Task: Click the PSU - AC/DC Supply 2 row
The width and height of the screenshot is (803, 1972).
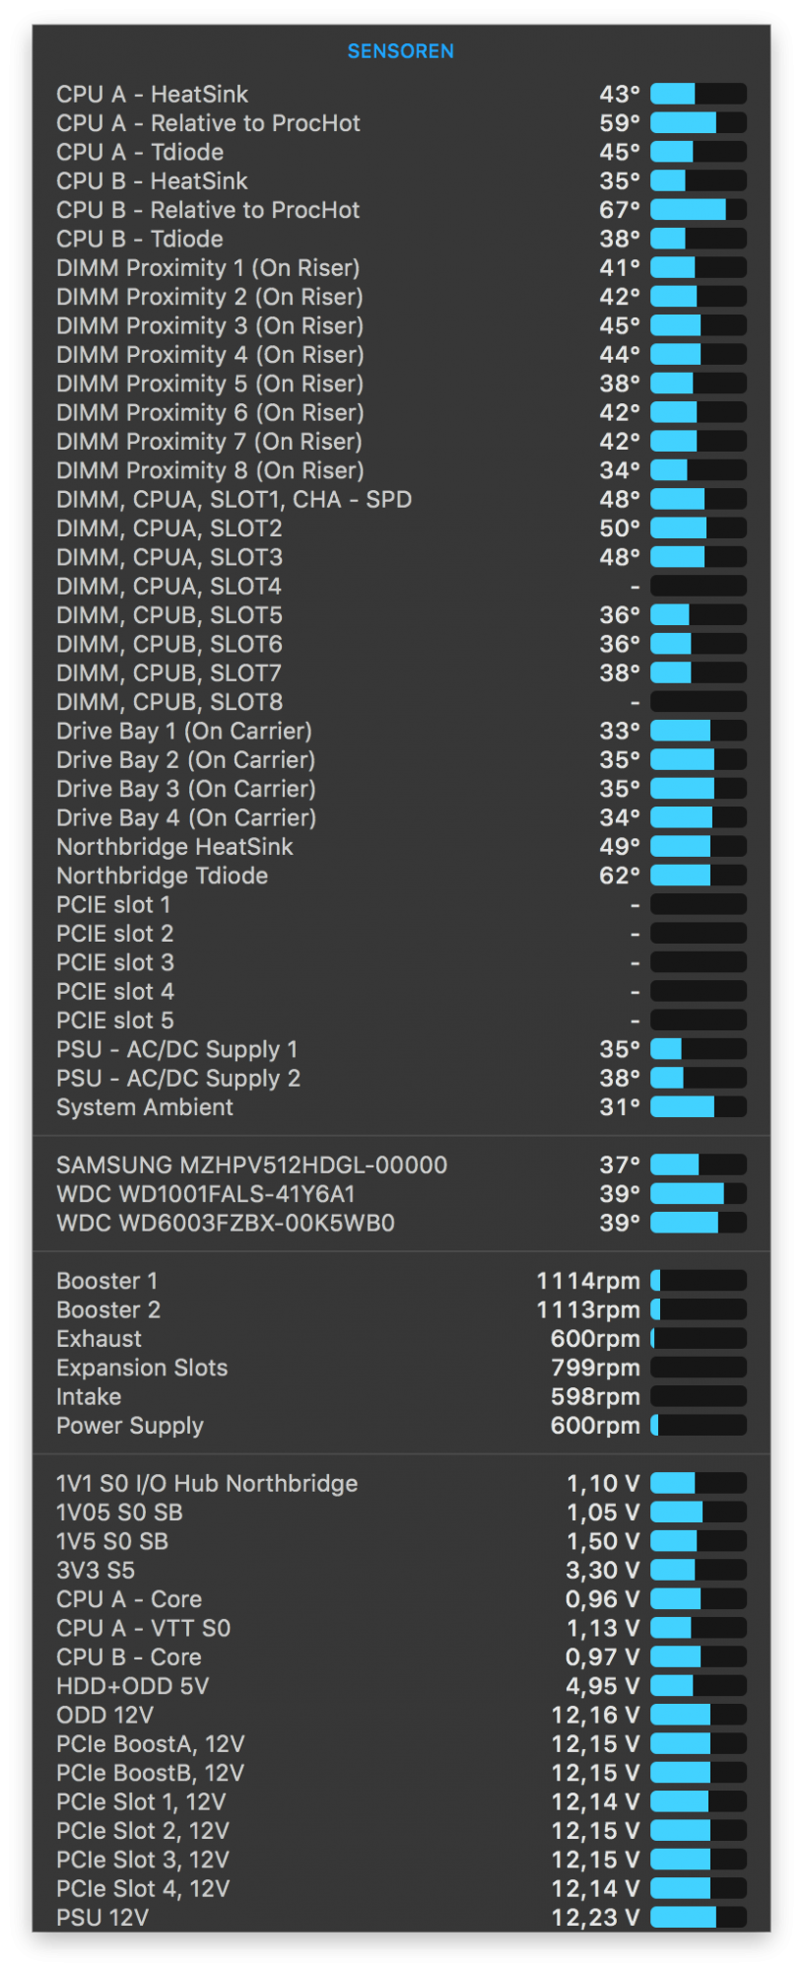Action: 178,1079
